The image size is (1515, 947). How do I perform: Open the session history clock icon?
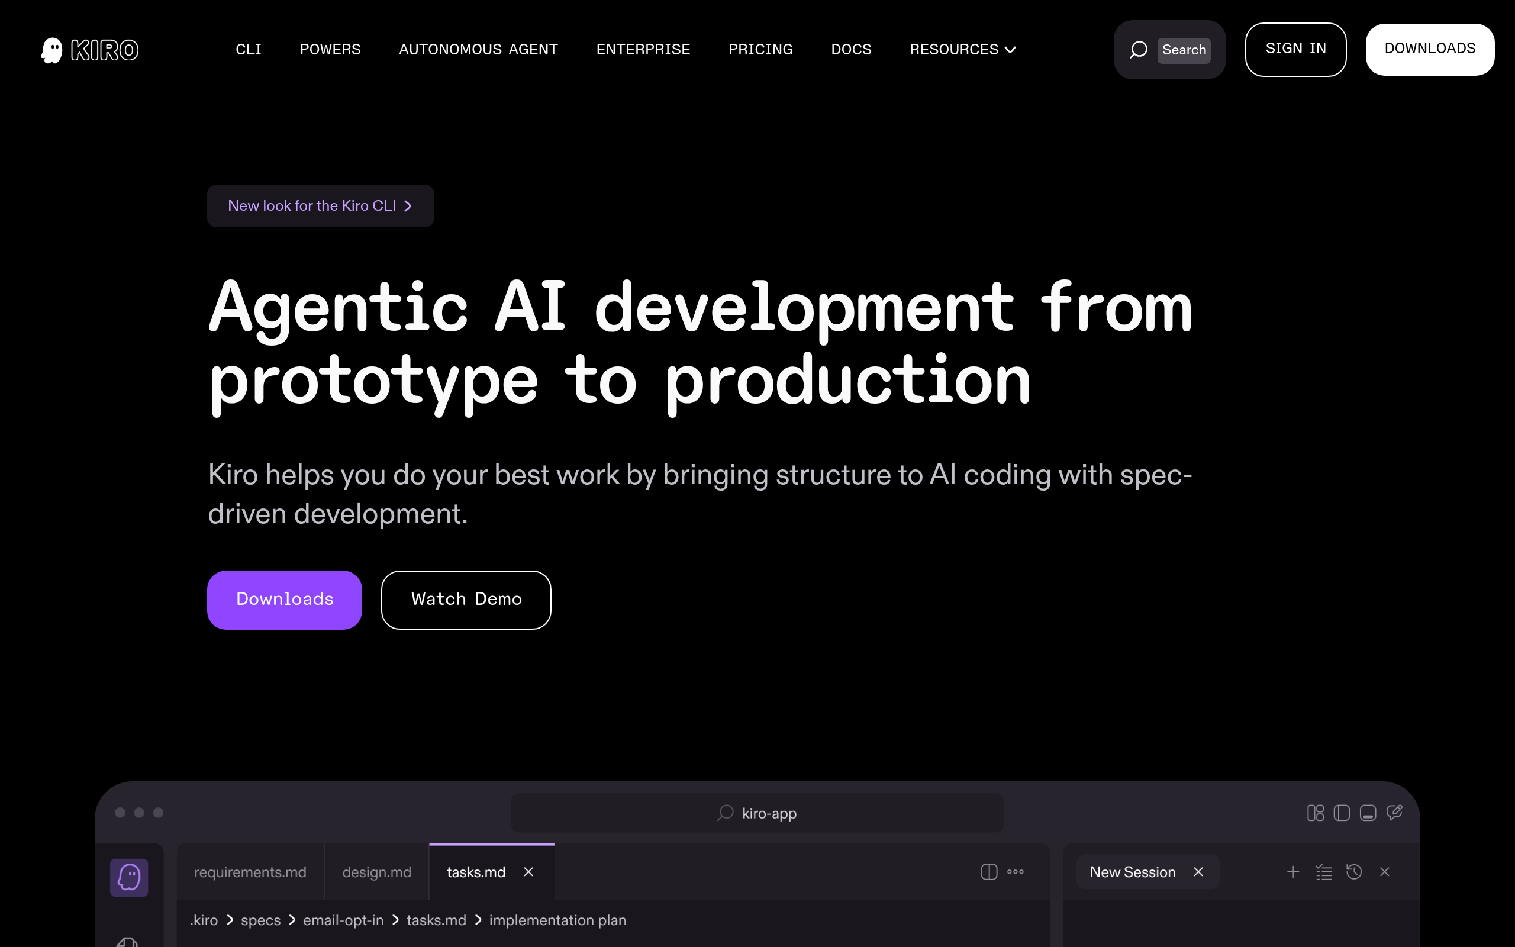pos(1354,872)
